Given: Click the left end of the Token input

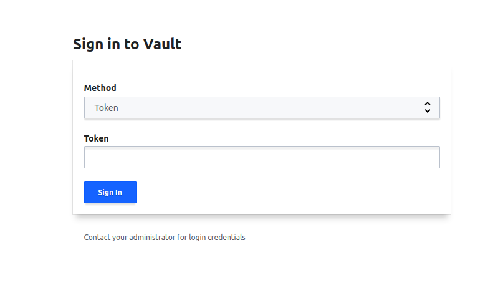Looking at the screenshot, I should tap(91, 157).
